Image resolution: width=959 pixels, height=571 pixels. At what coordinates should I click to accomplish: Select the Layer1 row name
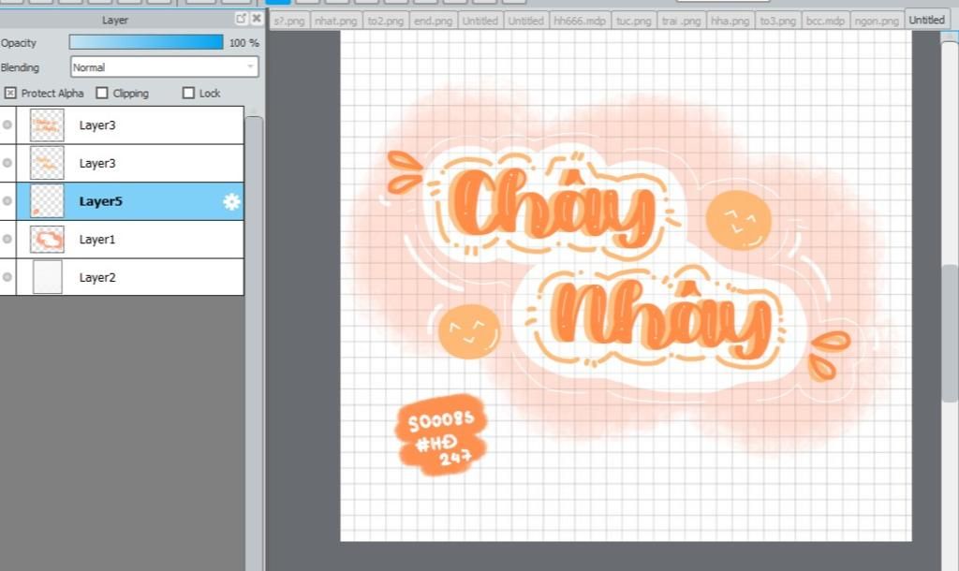(x=97, y=240)
